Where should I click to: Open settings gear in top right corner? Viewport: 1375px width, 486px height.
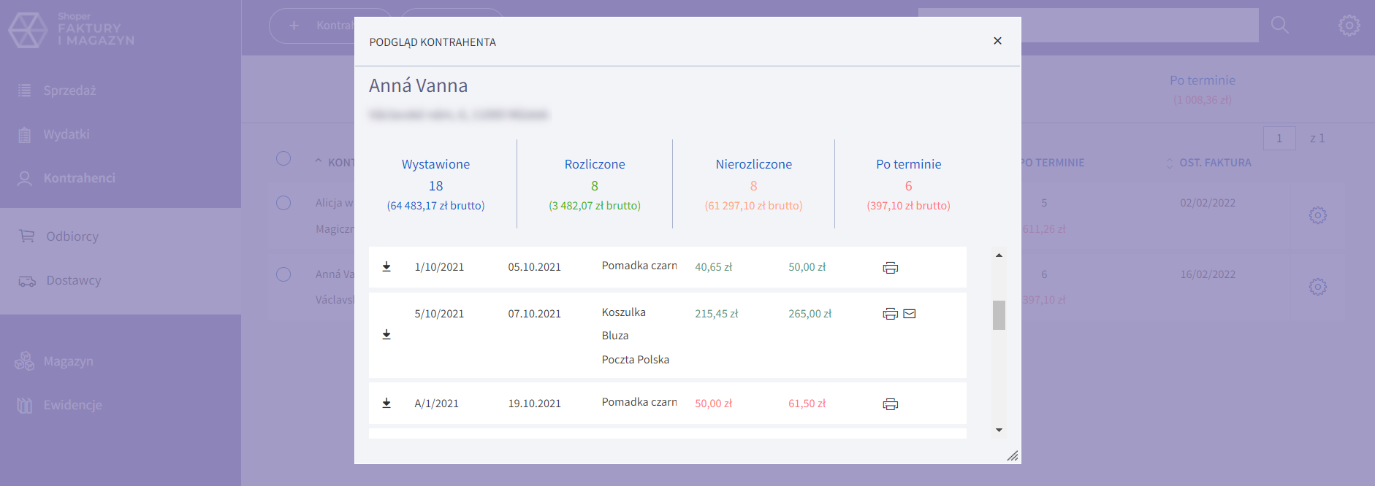coord(1349,26)
